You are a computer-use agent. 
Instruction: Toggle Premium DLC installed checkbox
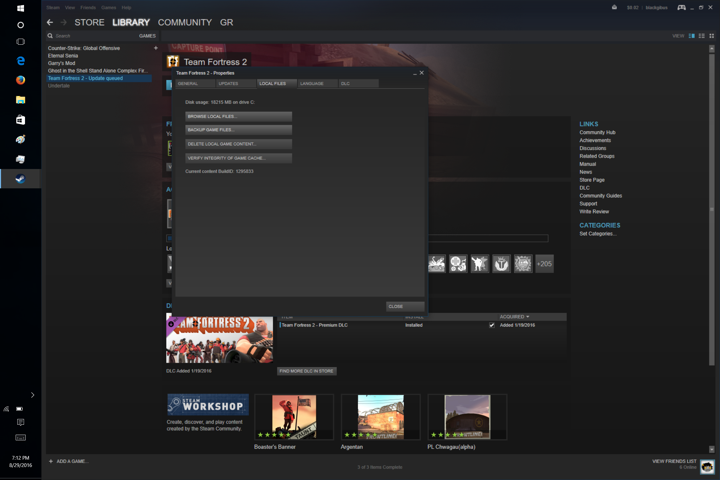[492, 325]
